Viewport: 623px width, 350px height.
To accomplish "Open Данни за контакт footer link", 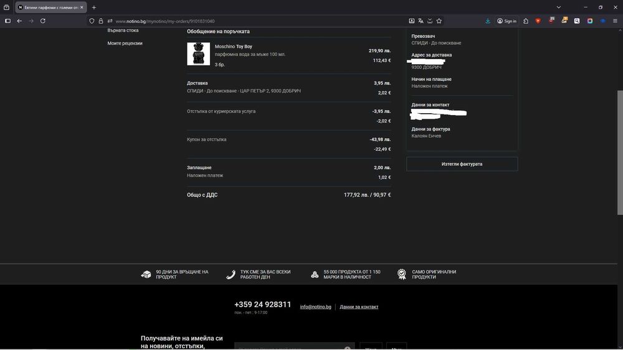I will (359, 307).
